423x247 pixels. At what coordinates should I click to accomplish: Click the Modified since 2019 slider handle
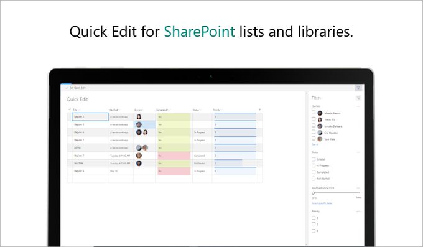(x=313, y=193)
